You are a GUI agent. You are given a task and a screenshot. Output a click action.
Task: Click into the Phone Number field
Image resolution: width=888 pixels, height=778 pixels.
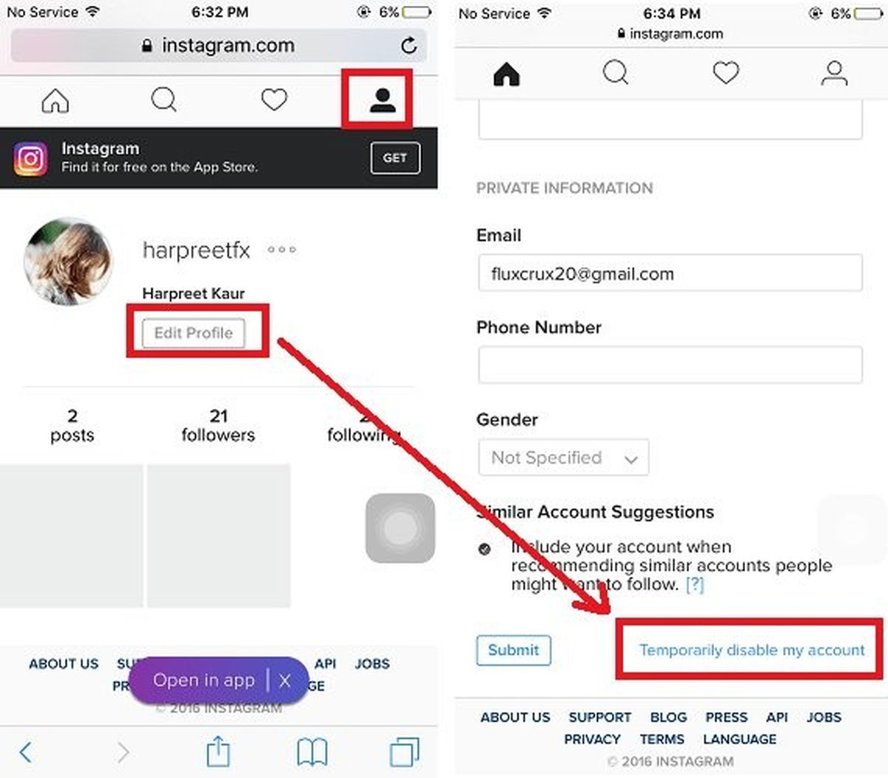coord(670,365)
